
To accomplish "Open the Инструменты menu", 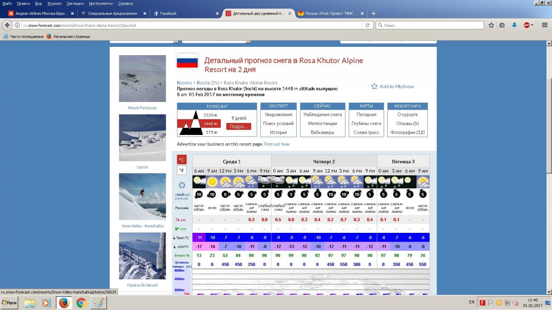I will point(101,3).
